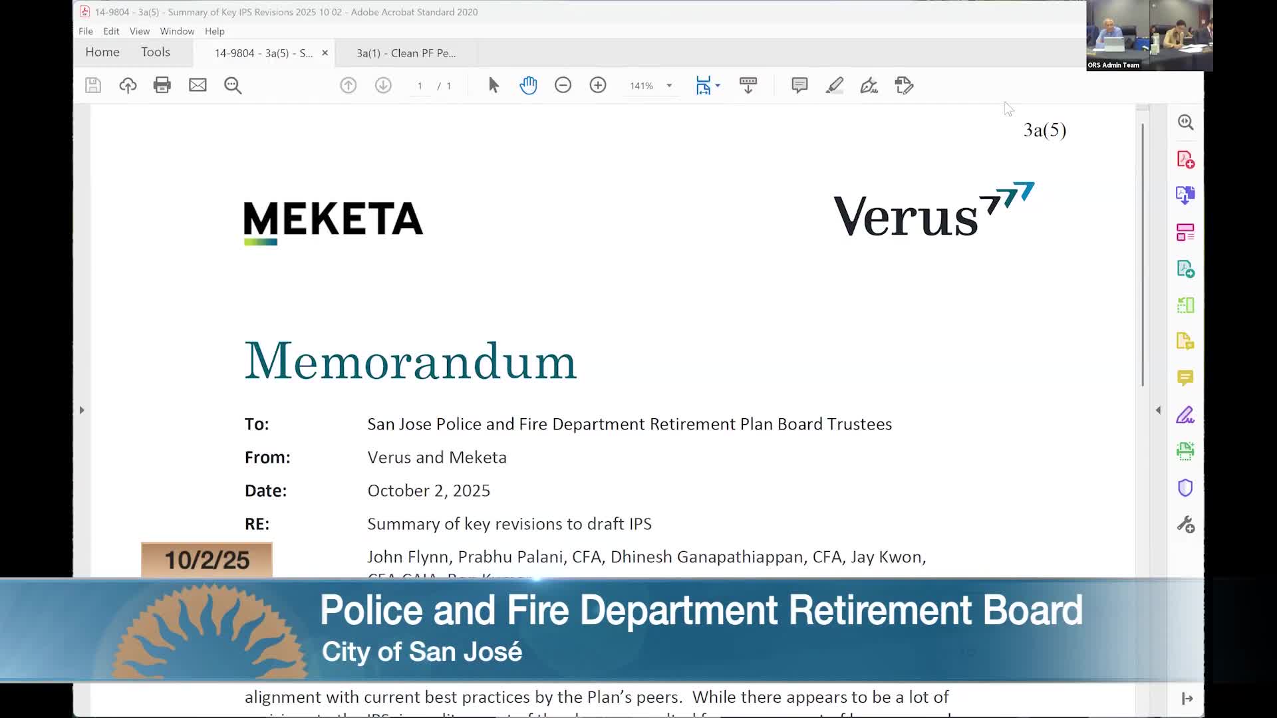The height and width of the screenshot is (718, 1277).
Task: Activate the Hand pan tool
Action: 528,85
